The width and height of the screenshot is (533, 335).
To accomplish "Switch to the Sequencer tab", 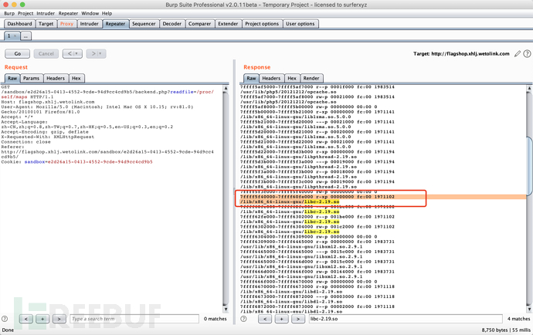I will click(x=144, y=24).
